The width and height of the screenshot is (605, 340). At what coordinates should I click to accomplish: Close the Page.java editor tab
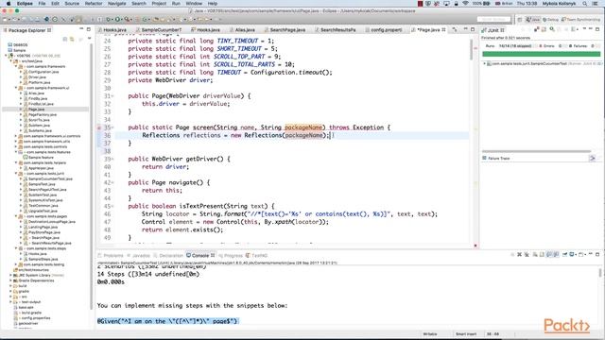point(443,29)
